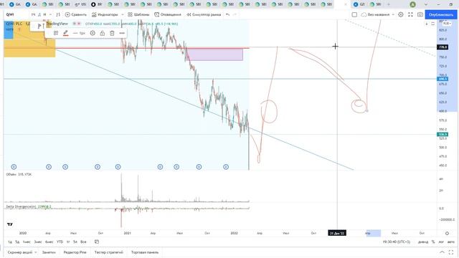
Task: Toggle the percent scale mode
Action: (433, 242)
